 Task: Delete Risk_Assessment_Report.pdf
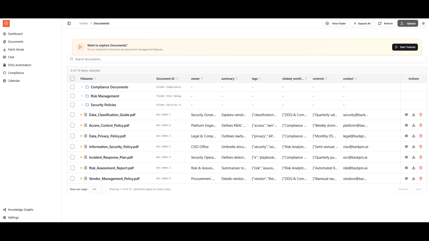421,168
